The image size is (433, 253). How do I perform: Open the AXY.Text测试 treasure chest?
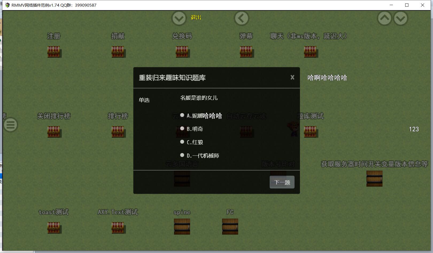point(118,228)
